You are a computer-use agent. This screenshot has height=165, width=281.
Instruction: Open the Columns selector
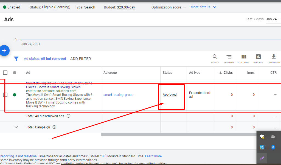coord(244,59)
